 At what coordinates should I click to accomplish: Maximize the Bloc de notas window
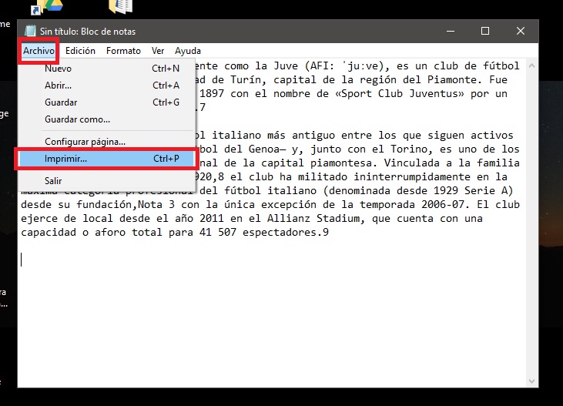(x=485, y=32)
